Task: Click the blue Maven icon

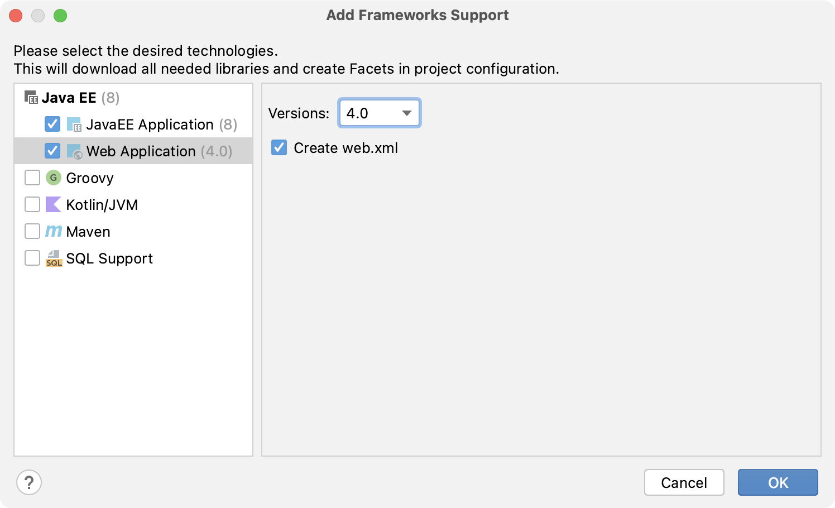Action: click(54, 231)
